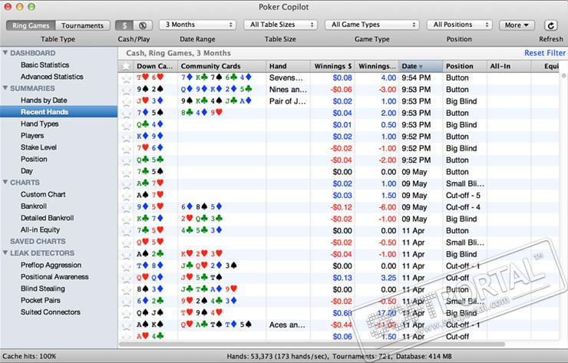The image size is (568, 363).
Task: Open Blind Stealing leak detector
Action: click(43, 289)
